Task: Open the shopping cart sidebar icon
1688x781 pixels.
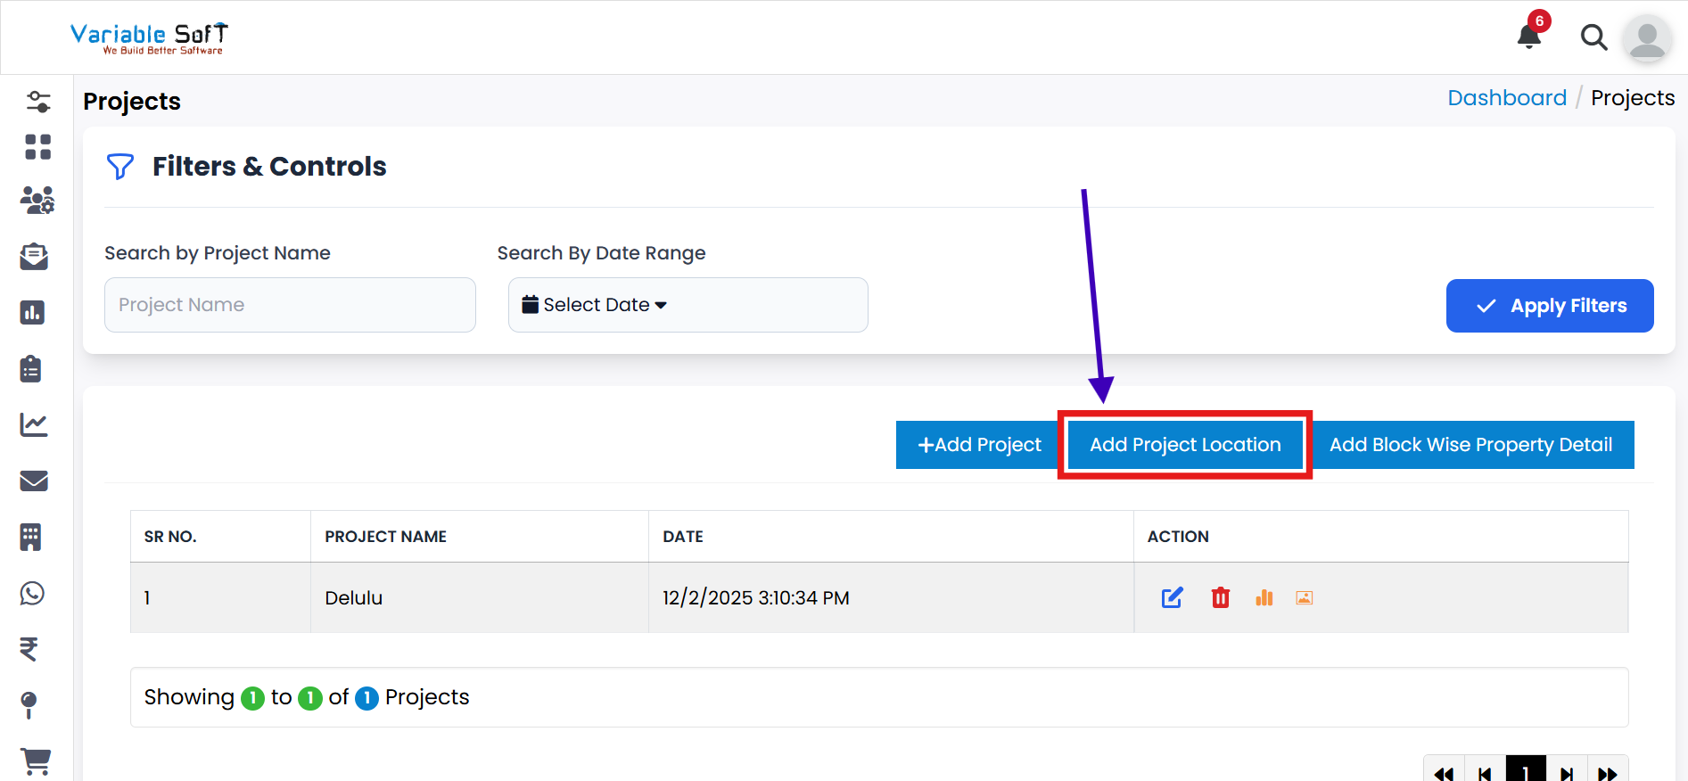Action: pyautogui.click(x=36, y=760)
